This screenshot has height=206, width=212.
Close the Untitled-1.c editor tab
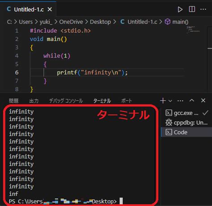[50, 9]
